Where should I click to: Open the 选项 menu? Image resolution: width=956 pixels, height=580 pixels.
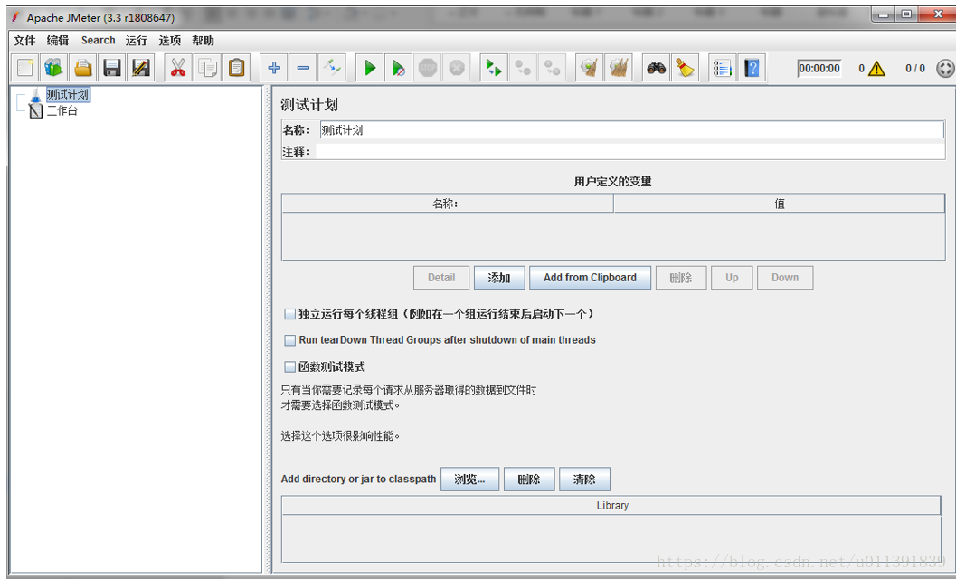[x=169, y=40]
